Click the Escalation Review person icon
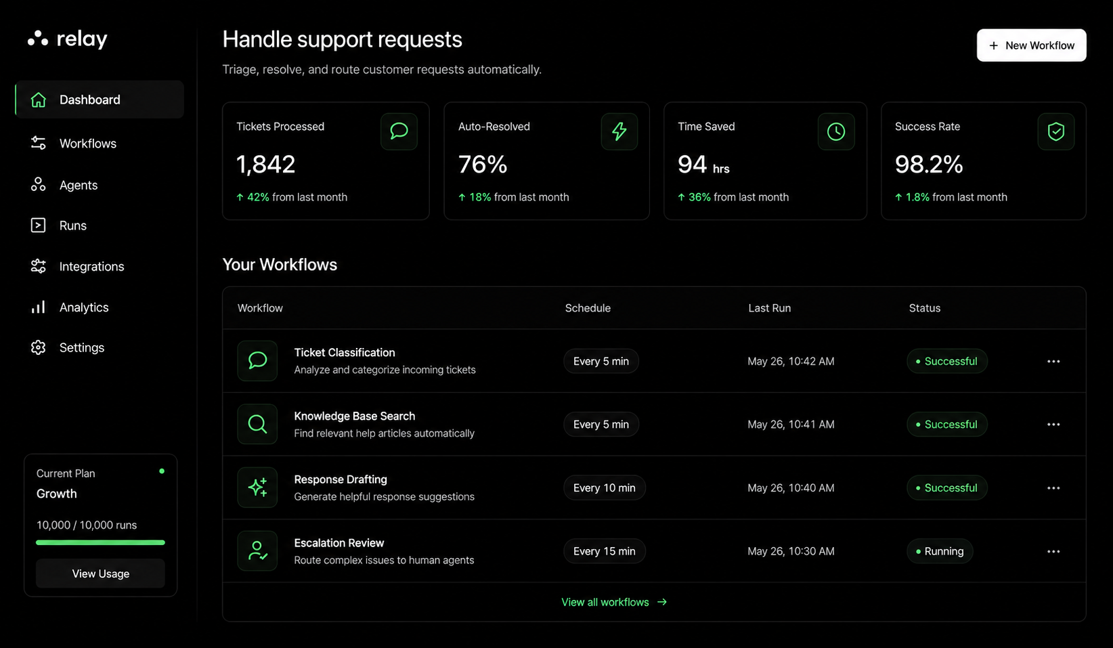The width and height of the screenshot is (1113, 648). coord(257,550)
